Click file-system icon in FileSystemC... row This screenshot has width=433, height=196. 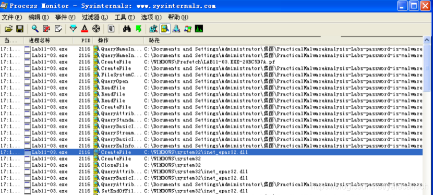tap(97, 75)
